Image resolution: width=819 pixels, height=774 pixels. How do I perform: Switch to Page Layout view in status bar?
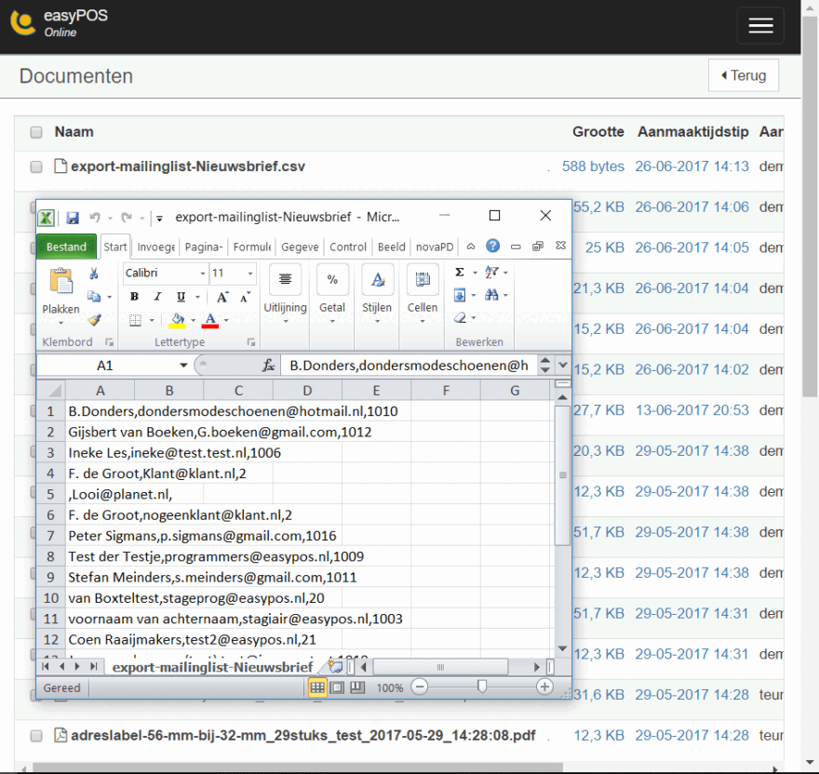tap(338, 687)
